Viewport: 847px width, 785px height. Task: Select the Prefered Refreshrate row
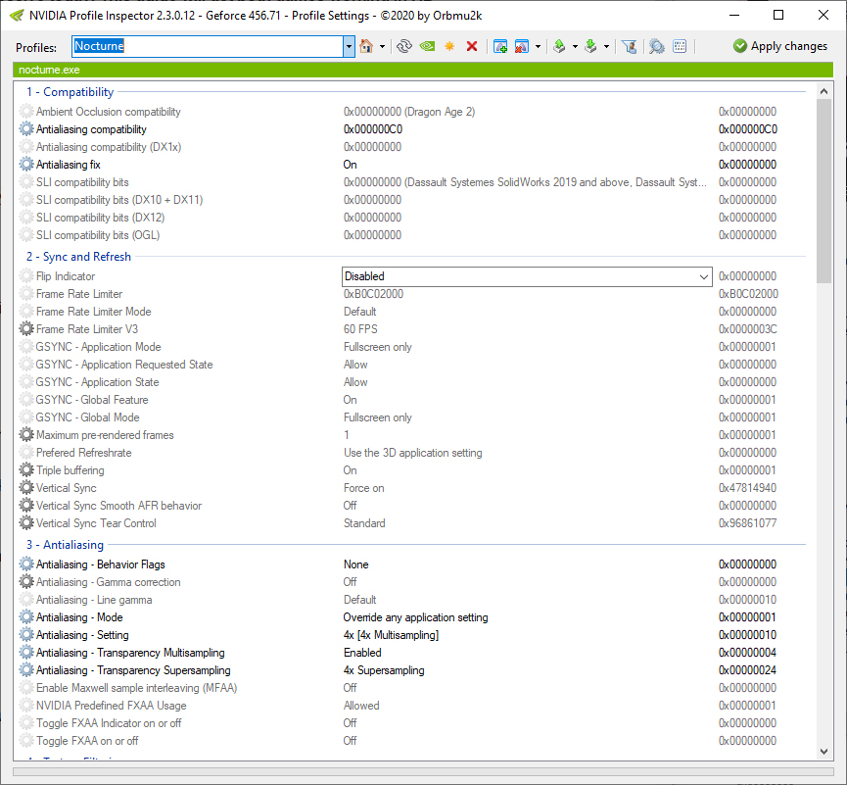[x=413, y=453]
